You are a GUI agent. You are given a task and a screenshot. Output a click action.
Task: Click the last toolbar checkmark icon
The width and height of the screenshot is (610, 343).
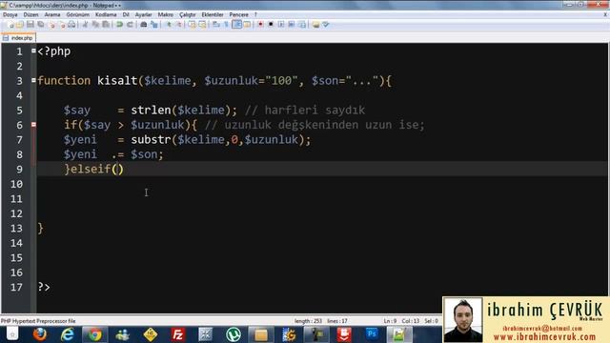[x=326, y=25]
